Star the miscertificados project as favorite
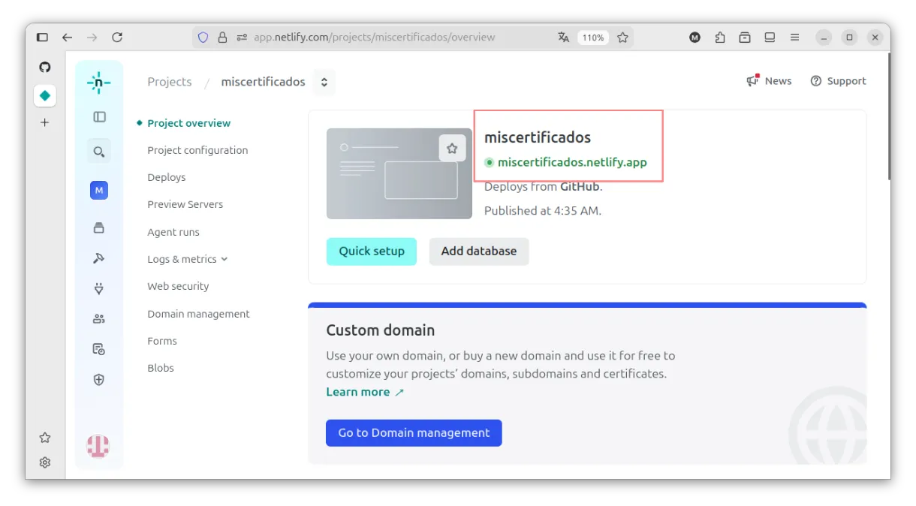This screenshot has height=506, width=916. [x=452, y=149]
